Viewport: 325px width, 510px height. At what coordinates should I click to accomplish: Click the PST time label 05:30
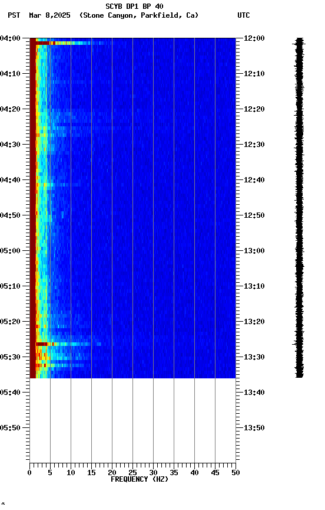click(x=10, y=358)
